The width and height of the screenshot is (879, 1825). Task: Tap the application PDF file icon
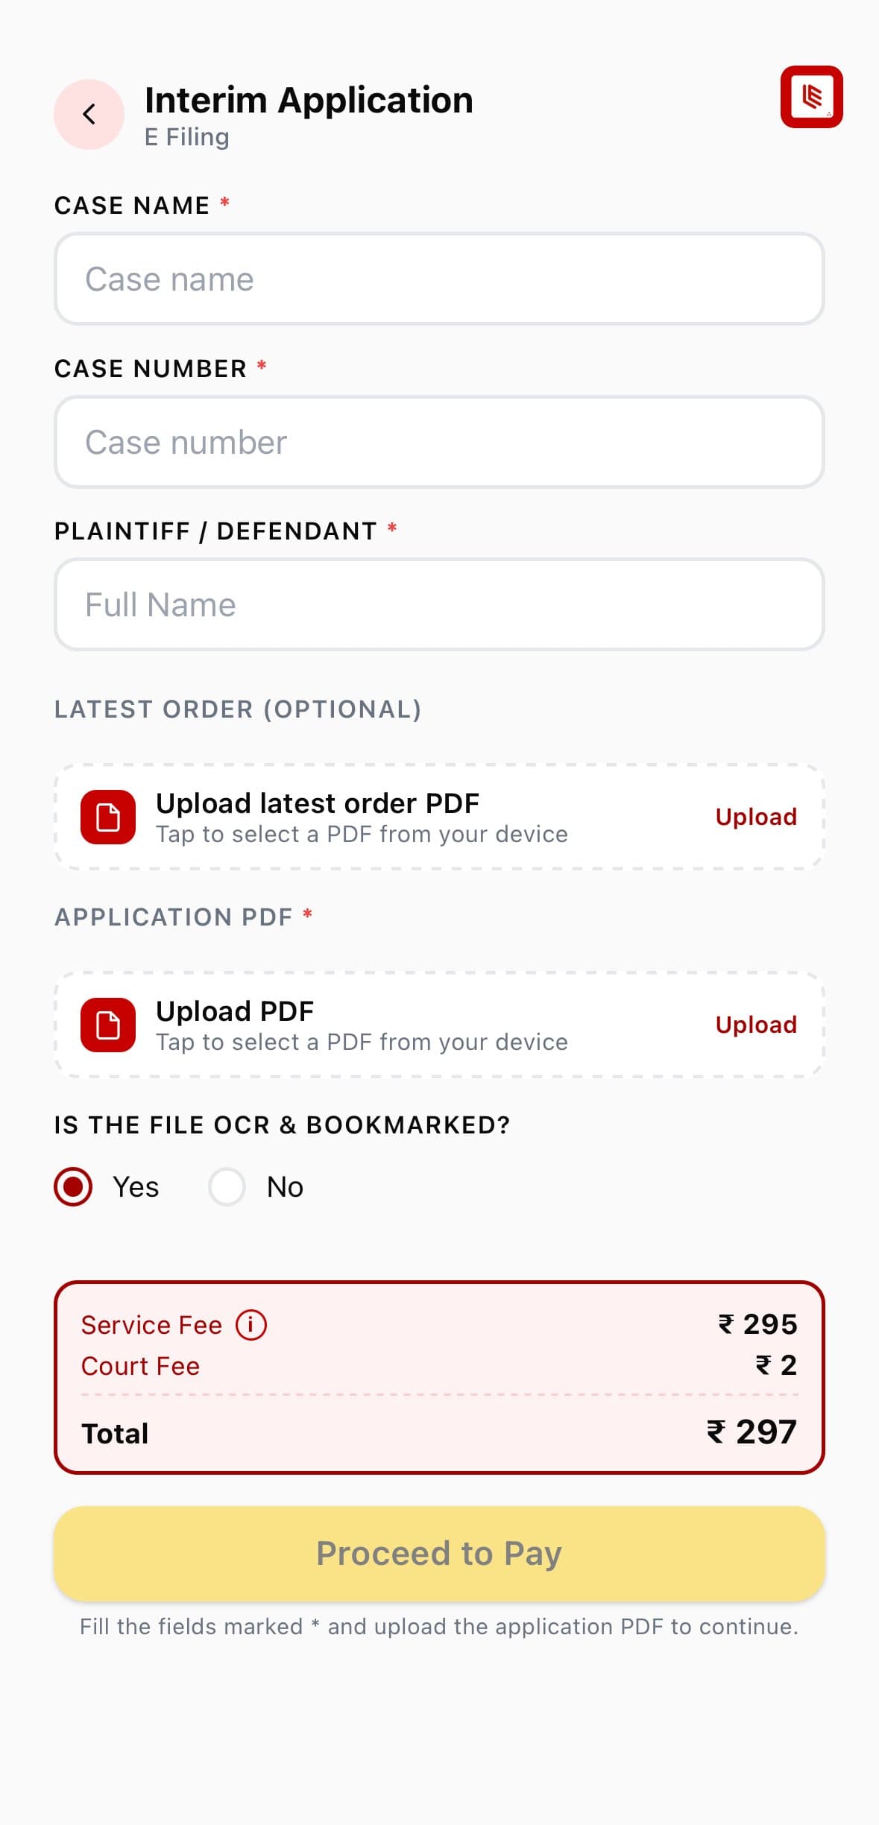tap(108, 1025)
